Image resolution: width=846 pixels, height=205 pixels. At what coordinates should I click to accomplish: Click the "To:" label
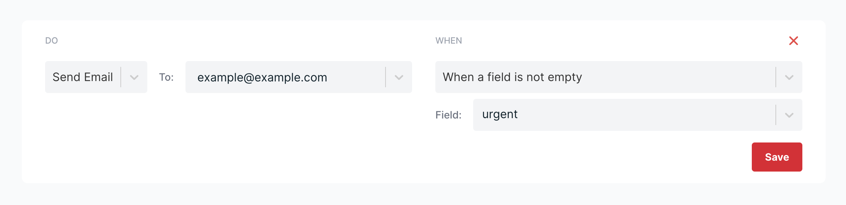(x=166, y=77)
